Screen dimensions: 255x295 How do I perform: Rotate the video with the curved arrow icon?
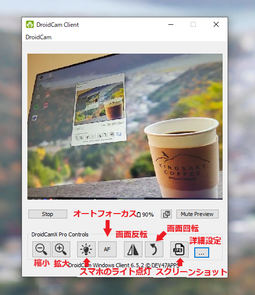point(154,249)
